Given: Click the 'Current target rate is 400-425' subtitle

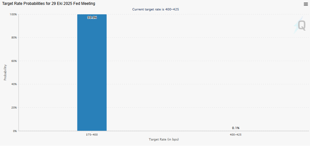Looking at the screenshot, I should [155, 9].
